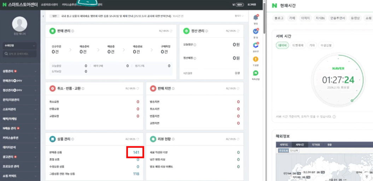Viewport: 373px width, 181px height.
Task: Expand the 데이터분석 sidebar menu
Action: click(20, 147)
